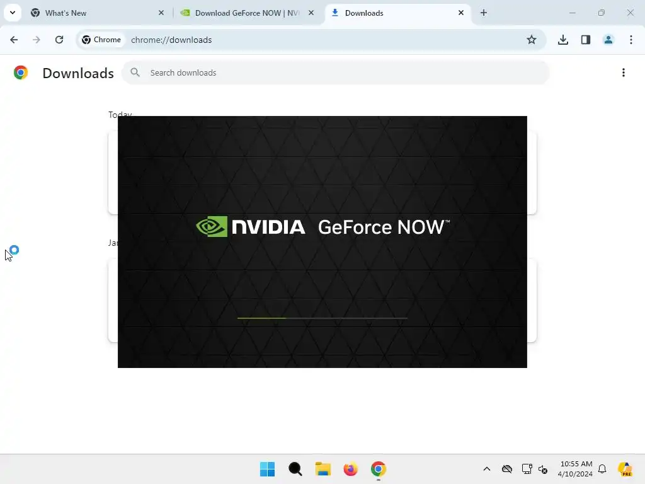Screen dimensions: 645x484
Task: Open the network display tray icon
Action: point(527,469)
